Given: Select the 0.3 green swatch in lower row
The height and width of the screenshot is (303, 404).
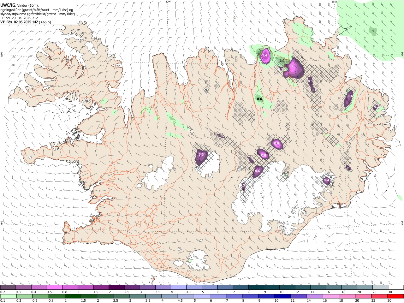Looking at the screenshot, I should [x=24, y=296].
